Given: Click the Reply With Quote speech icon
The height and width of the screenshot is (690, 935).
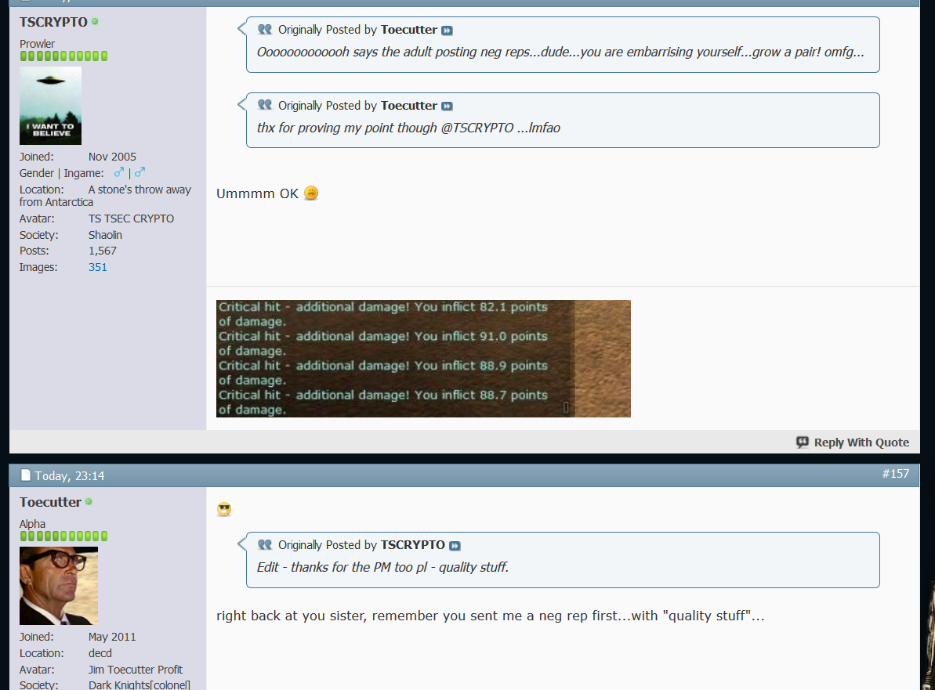Looking at the screenshot, I should pos(803,443).
